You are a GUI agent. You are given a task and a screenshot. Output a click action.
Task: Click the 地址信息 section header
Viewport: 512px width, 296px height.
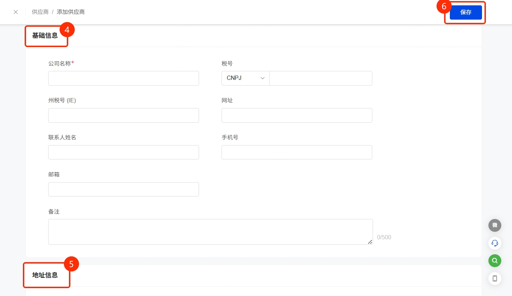pos(45,275)
